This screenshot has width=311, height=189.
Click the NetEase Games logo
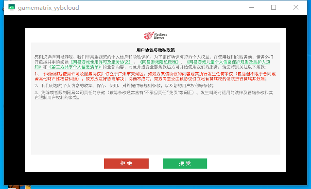155,35
